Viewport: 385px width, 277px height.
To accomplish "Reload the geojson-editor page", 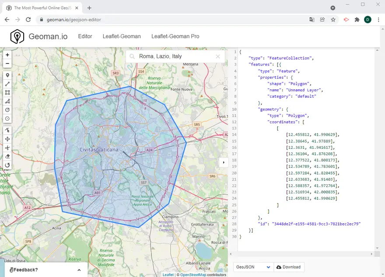I will (x=28, y=20).
